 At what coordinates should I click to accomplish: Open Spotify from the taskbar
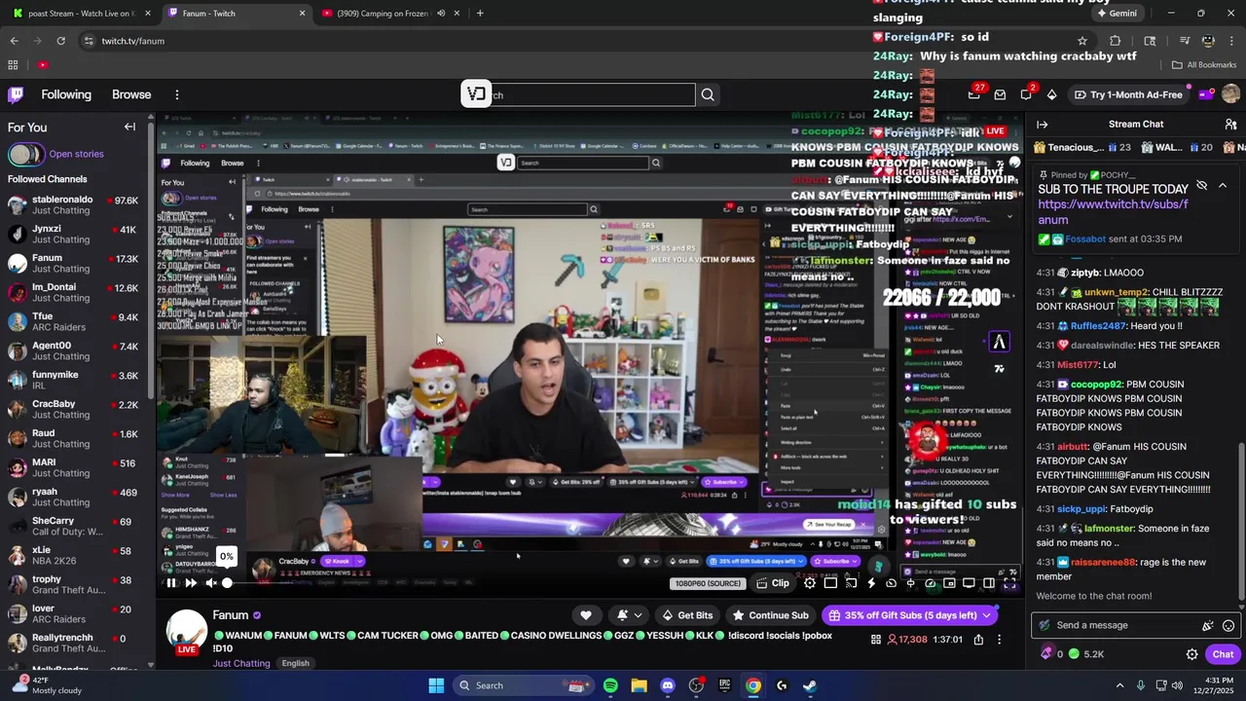[x=610, y=685]
